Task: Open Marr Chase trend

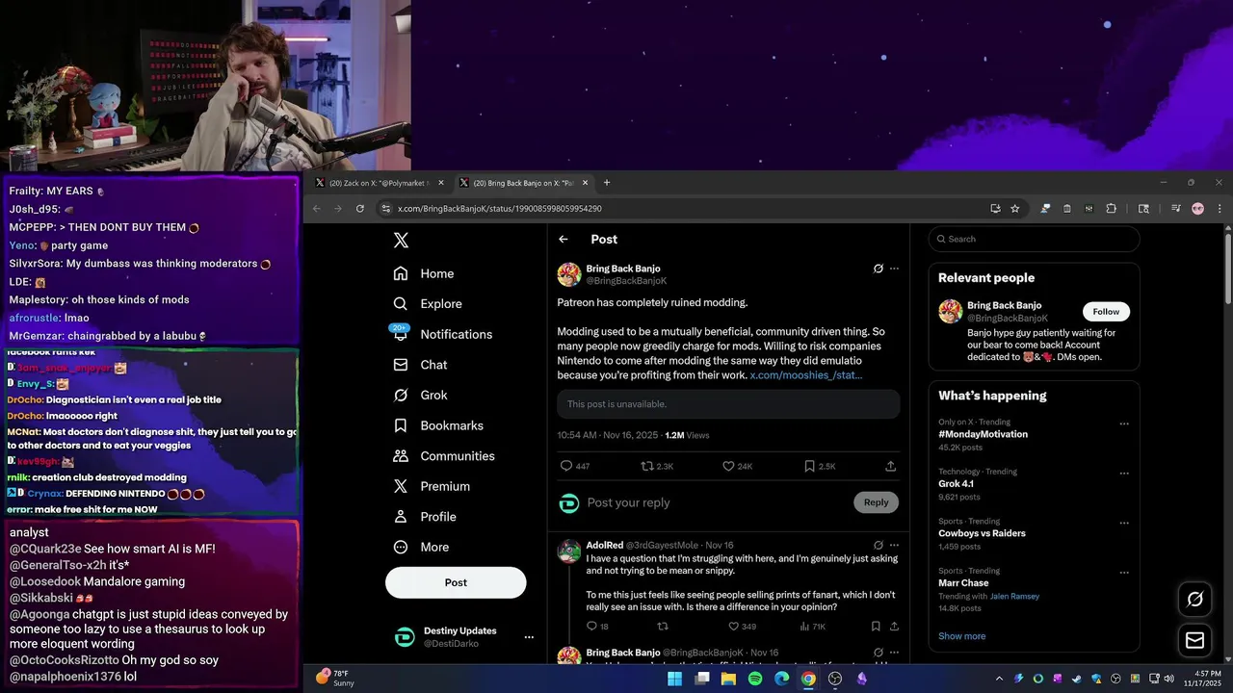Action: tap(963, 583)
